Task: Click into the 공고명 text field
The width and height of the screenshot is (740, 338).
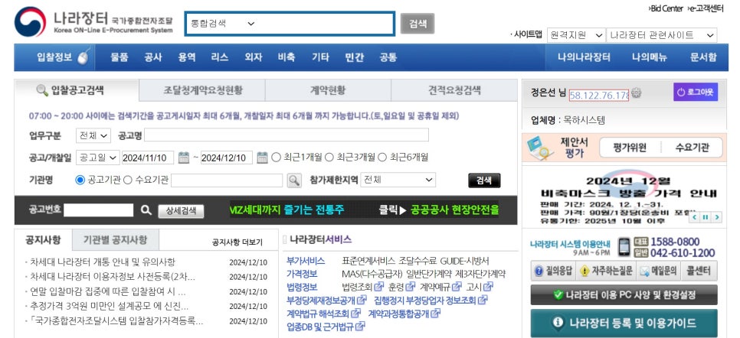Action: tap(287, 136)
